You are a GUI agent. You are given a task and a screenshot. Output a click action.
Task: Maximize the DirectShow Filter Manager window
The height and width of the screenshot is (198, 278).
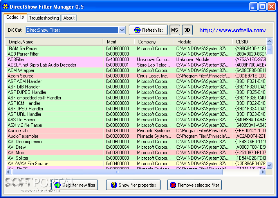(x=262, y=7)
